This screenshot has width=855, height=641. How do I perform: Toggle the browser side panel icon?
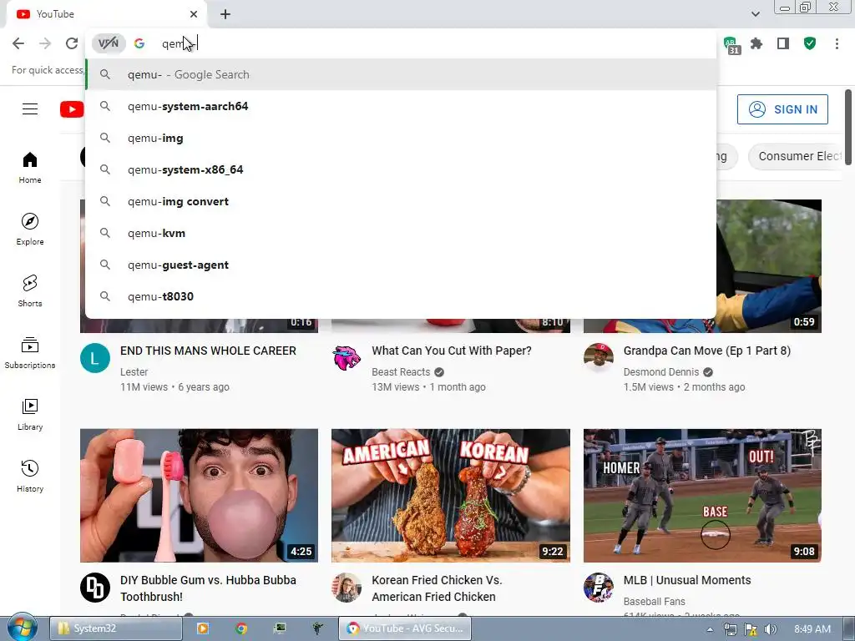[783, 43]
